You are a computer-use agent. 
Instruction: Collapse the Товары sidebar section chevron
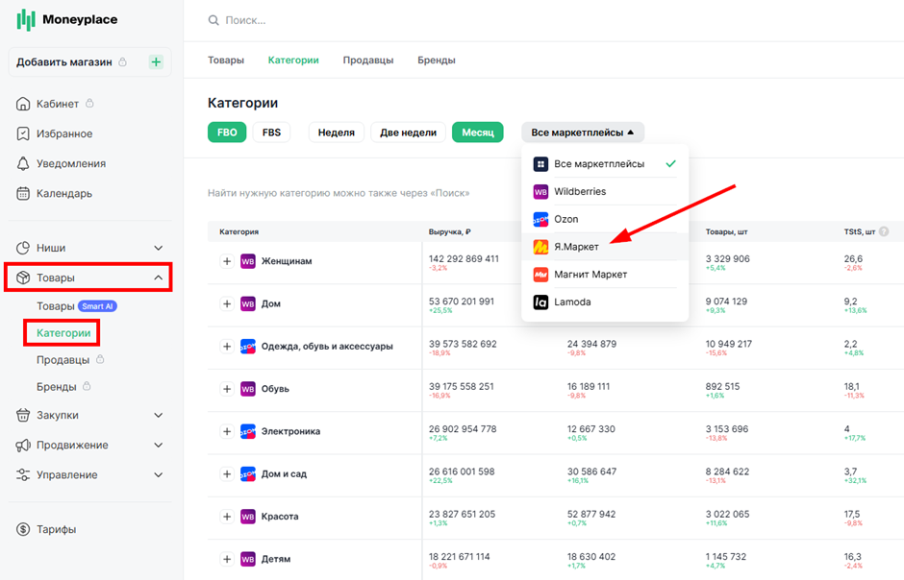point(158,278)
